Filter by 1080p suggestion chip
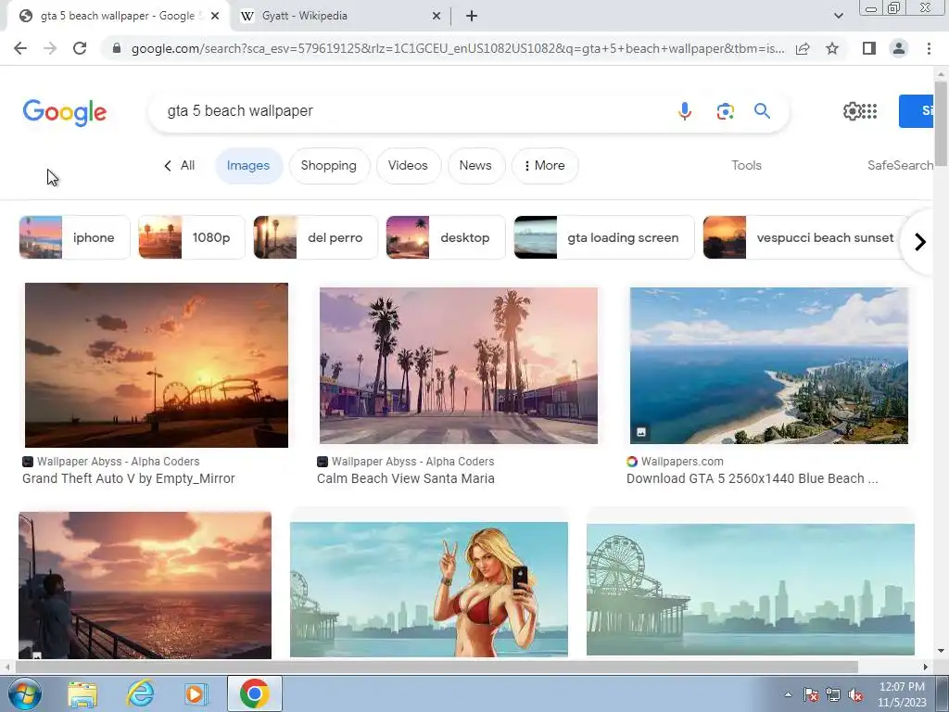Screen dimensions: 949x712 tap(191, 238)
